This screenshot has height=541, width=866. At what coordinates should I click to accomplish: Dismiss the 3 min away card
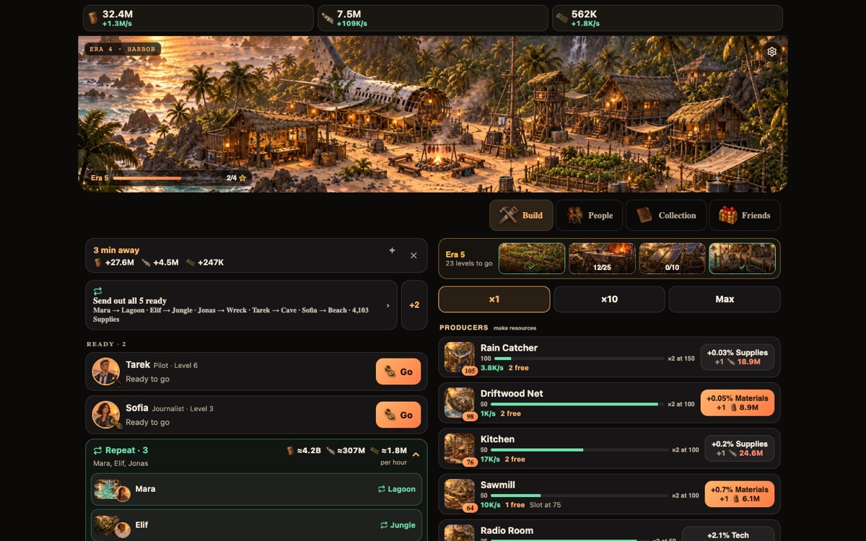point(414,255)
